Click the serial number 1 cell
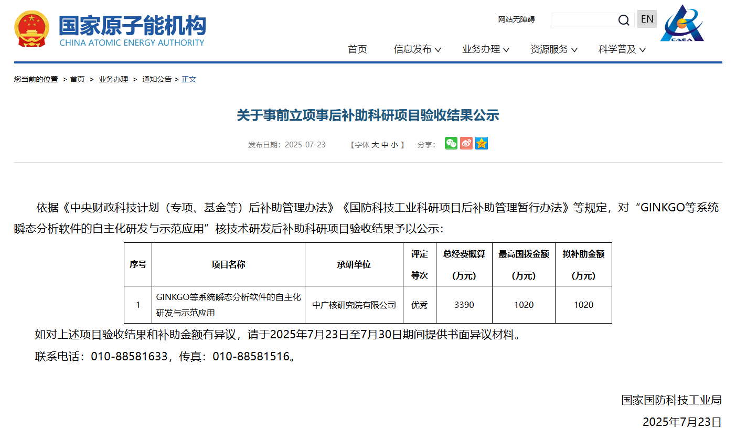This screenshot has width=747, height=439. 138,305
